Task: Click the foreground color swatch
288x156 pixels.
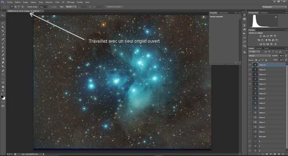Action: click(2, 97)
